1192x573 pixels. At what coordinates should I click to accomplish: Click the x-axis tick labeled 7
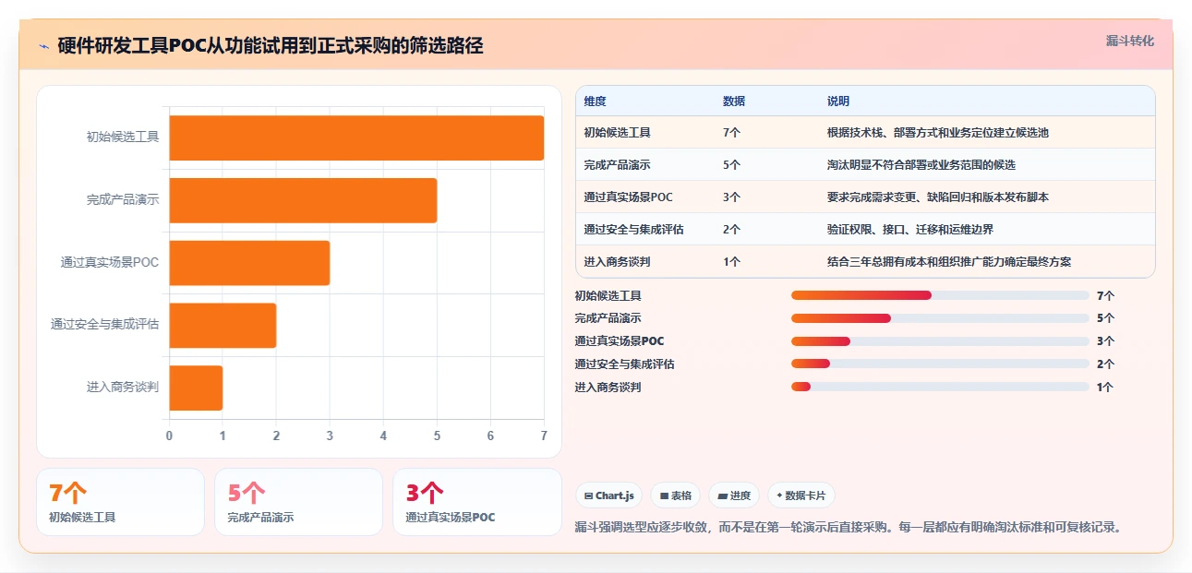click(x=544, y=436)
